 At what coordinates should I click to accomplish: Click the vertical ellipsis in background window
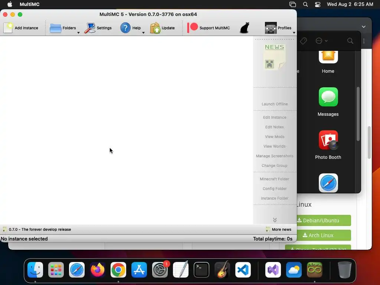tap(364, 41)
